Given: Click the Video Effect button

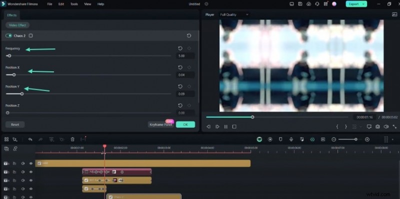Looking at the screenshot, I should pyautogui.click(x=17, y=25).
